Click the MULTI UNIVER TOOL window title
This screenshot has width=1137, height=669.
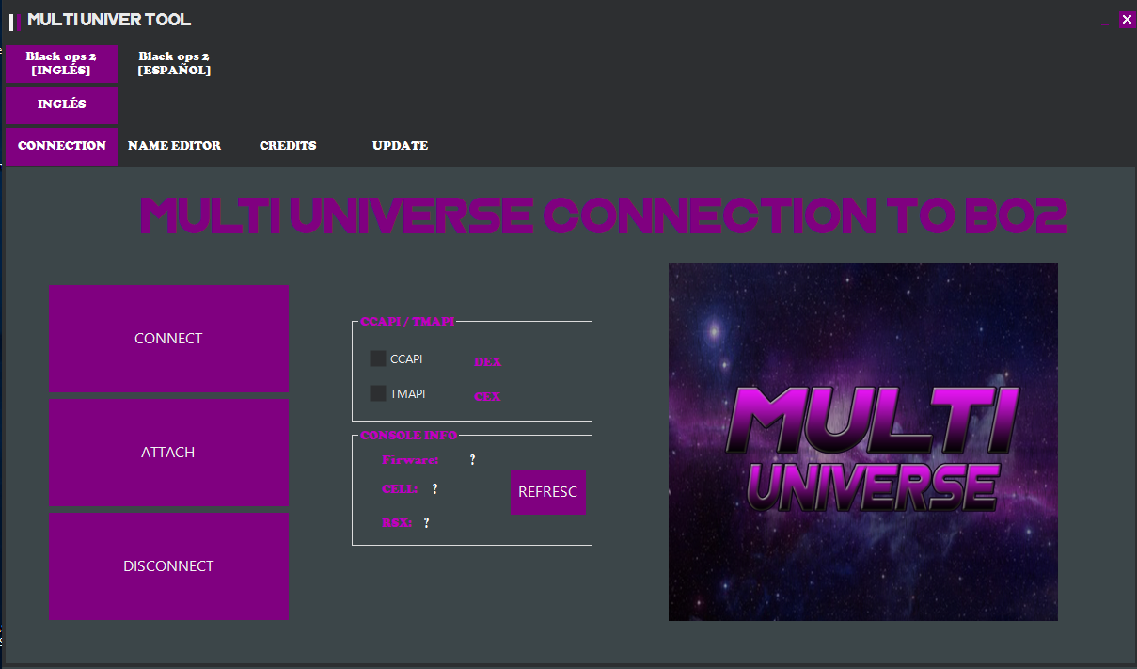tap(109, 20)
